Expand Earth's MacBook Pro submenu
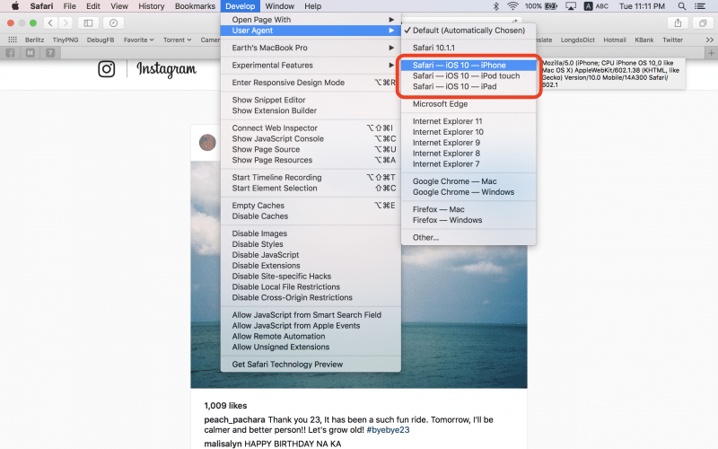Viewport: 718px width, 449px height. coord(311,48)
